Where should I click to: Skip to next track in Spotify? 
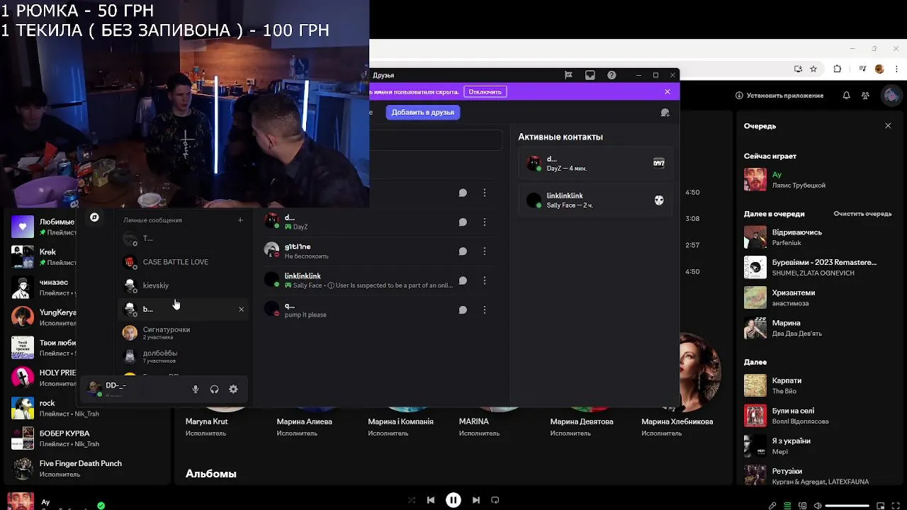click(476, 500)
